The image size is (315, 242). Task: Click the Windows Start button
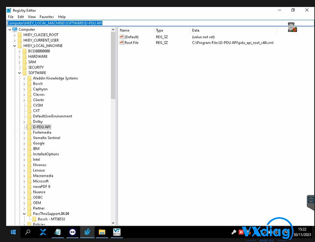tap(13, 232)
